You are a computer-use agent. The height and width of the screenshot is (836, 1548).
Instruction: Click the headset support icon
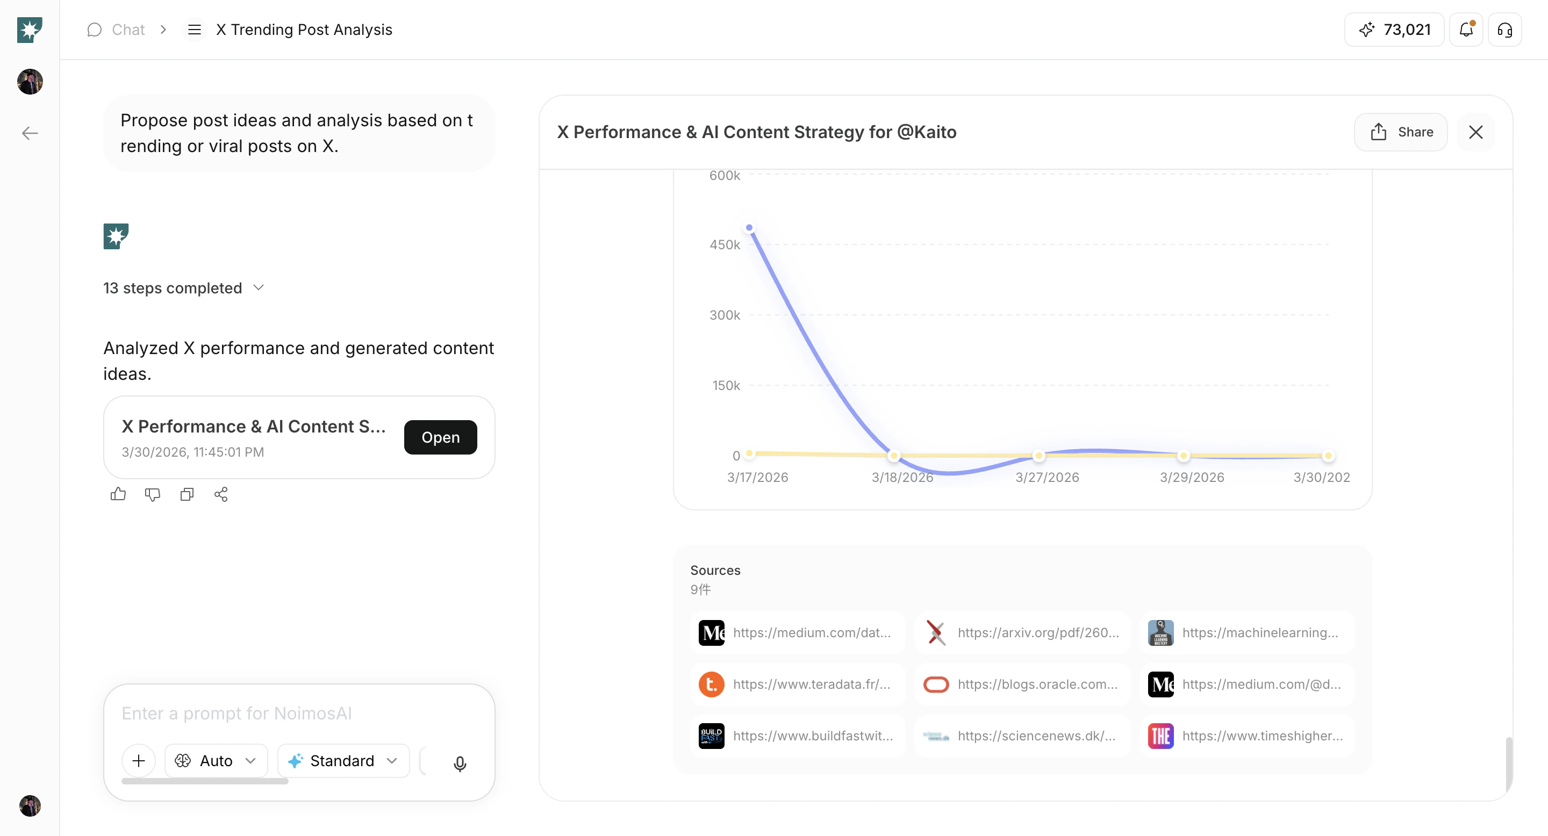point(1506,30)
